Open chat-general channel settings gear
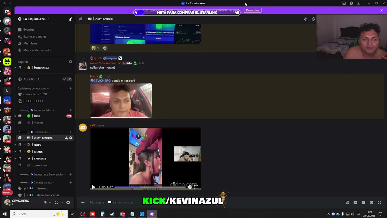This screenshot has width=387, height=218. tap(71, 138)
